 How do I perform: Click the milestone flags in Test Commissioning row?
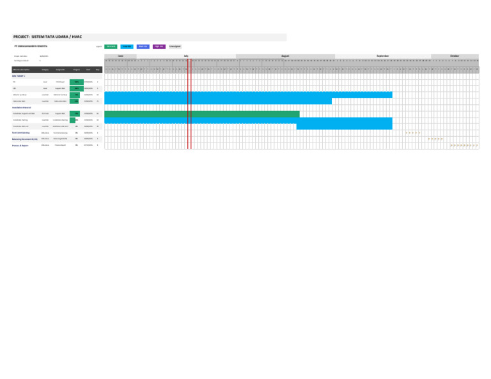413,133
